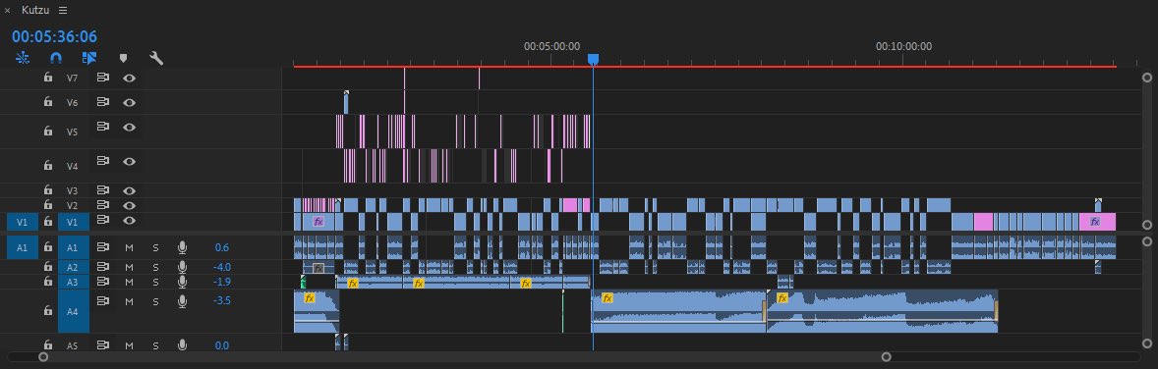Toggle sync lock on audio track A4
Viewport: 1158px width, 369px height.
(x=103, y=300)
